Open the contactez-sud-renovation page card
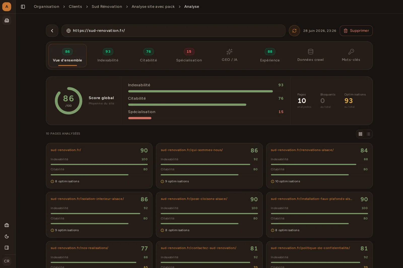The height and width of the screenshot is (268, 403). point(209,255)
